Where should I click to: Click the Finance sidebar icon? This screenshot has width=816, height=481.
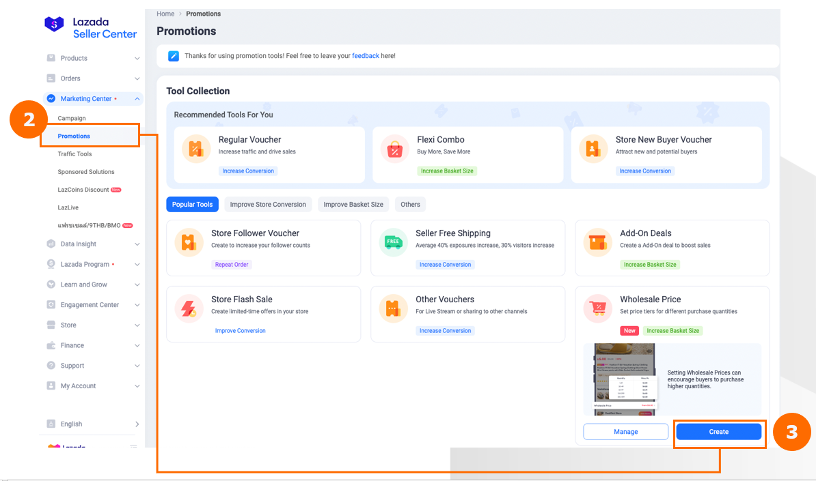(51, 345)
